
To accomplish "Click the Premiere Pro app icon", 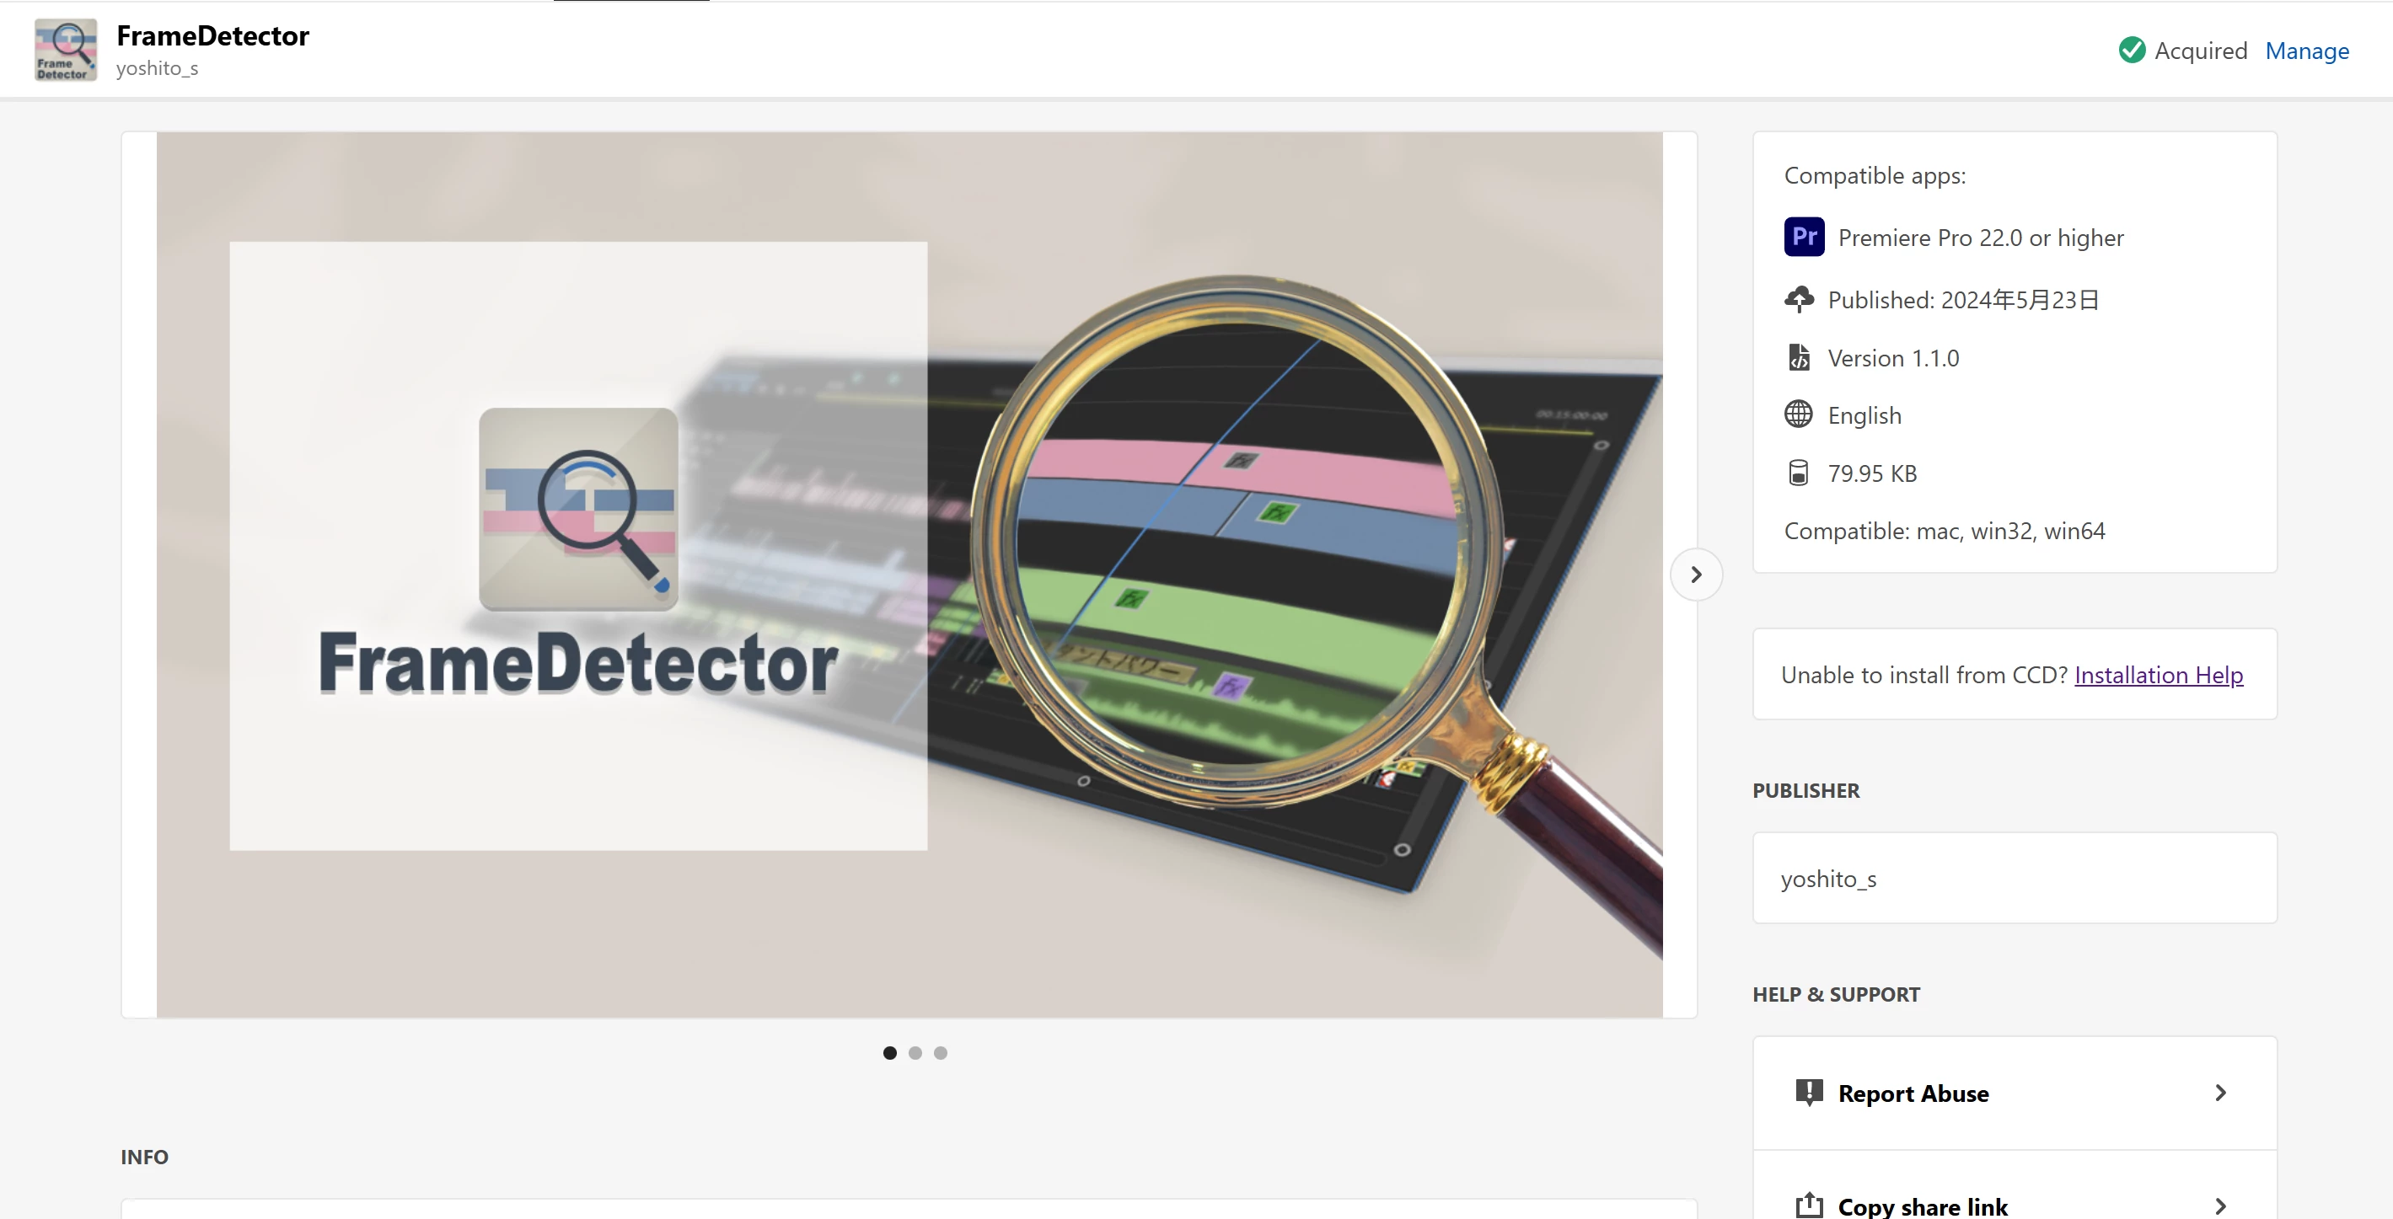I will [1804, 237].
